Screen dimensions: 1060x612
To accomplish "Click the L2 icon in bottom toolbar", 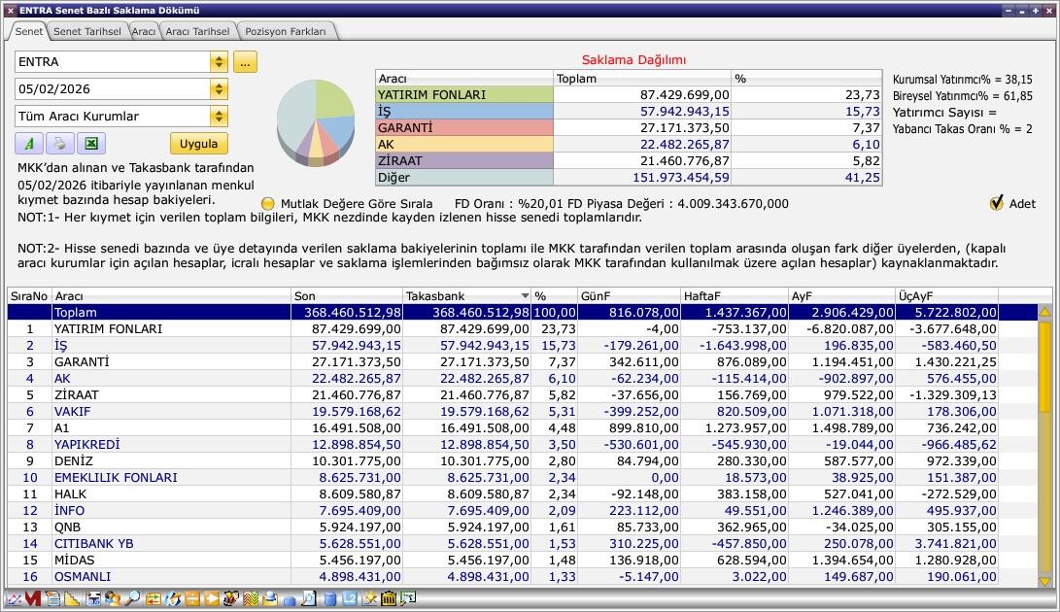I will click(x=350, y=599).
